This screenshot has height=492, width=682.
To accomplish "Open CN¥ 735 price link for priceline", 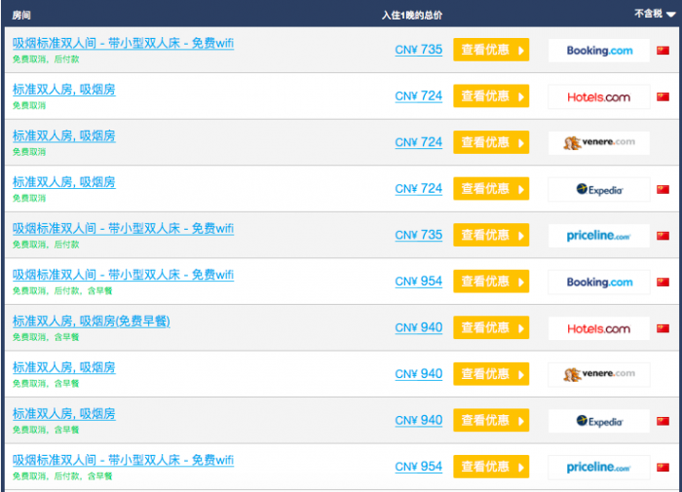I will (418, 235).
